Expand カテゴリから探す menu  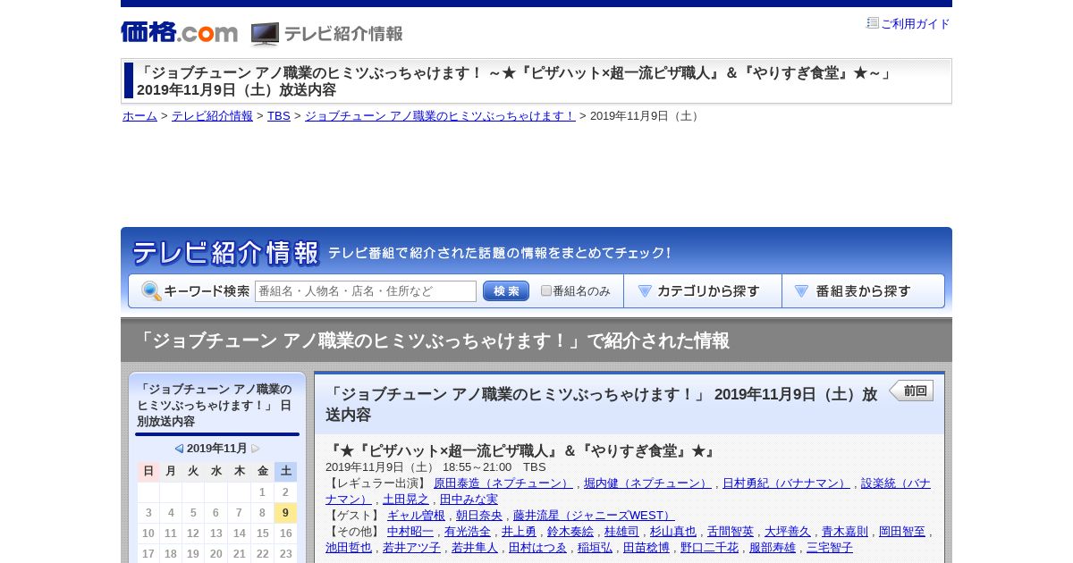pos(703,291)
